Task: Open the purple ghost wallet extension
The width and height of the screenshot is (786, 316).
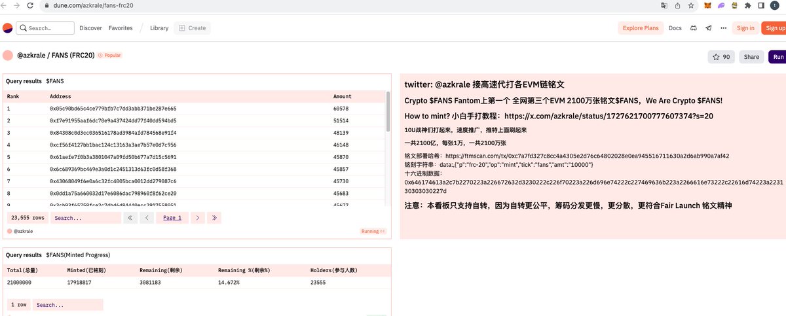Action: (x=721, y=5)
